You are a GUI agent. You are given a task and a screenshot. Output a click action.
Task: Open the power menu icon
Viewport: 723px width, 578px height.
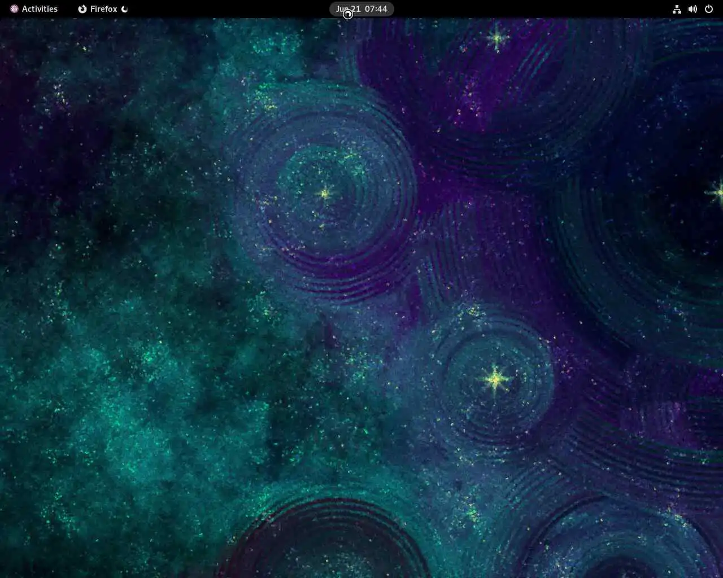click(x=709, y=9)
